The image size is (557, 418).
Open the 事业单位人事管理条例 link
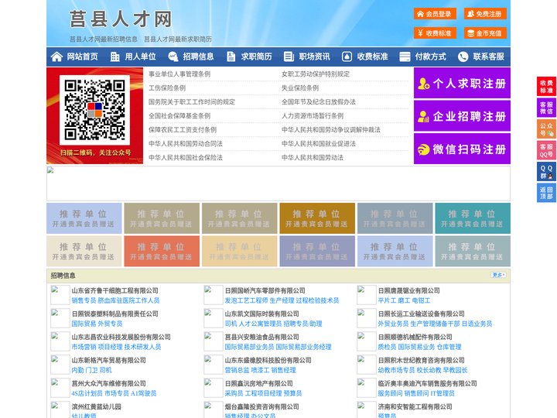click(179, 74)
